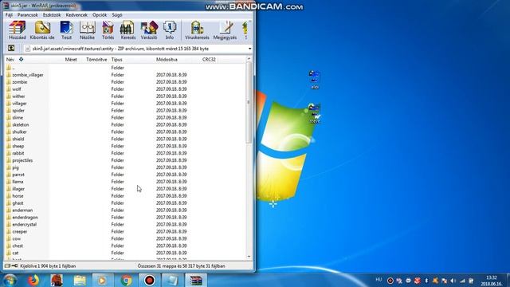510x287 pixels.
Task: Click the Kibontás ide (Extract to) icon
Action: click(42, 30)
